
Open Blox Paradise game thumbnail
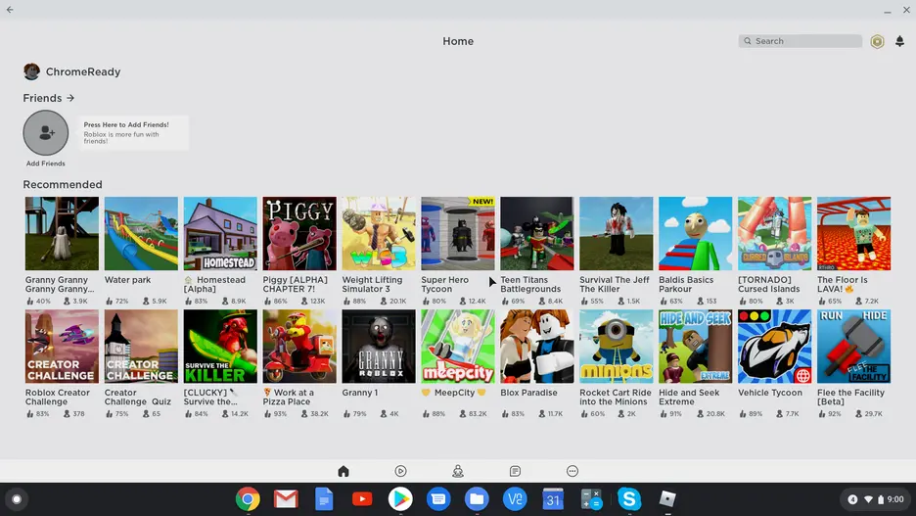(x=537, y=347)
